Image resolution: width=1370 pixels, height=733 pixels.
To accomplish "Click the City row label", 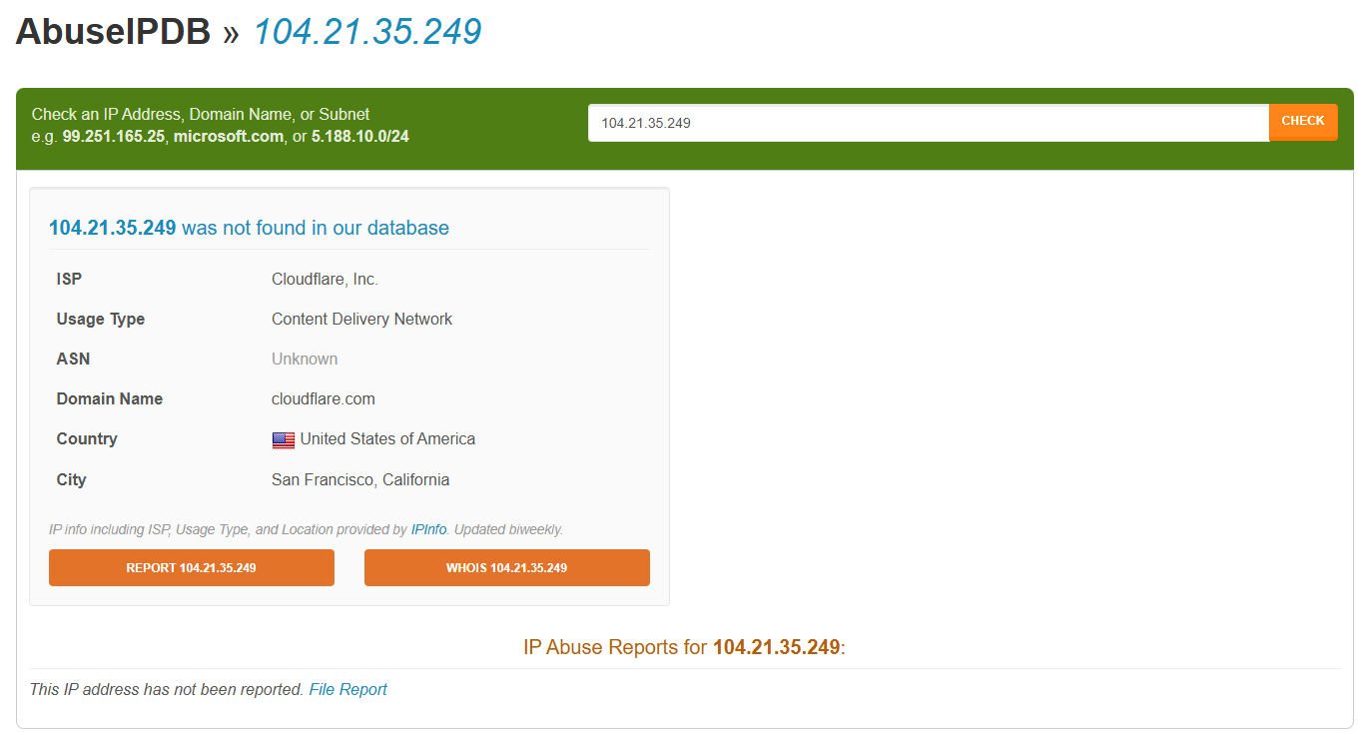I will (72, 480).
